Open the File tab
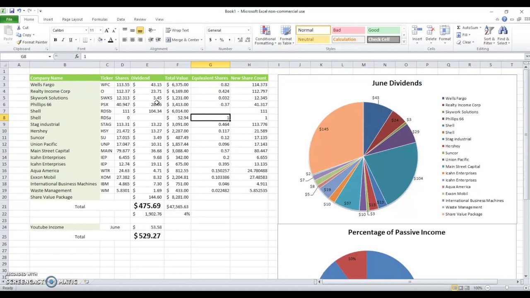This screenshot has height=298, width=530. [9, 19]
